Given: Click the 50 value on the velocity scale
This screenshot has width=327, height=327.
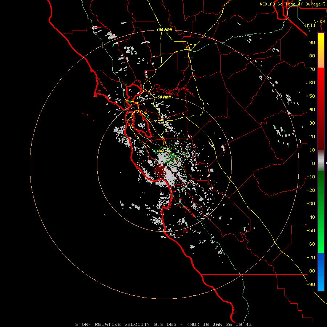Looking at the screenshot, I should 312,96.
